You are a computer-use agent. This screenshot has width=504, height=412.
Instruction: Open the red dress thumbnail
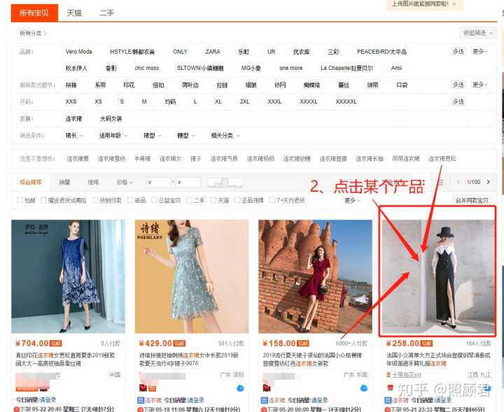point(315,276)
